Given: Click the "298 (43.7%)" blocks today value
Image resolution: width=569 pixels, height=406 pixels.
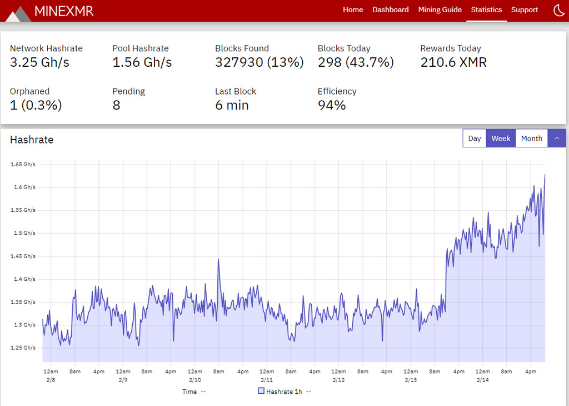Looking at the screenshot, I should point(356,62).
